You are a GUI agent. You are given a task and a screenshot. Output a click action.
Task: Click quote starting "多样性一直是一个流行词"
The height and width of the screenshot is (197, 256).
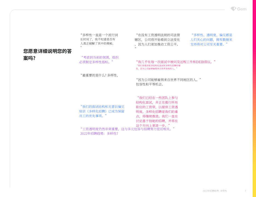[99, 41]
